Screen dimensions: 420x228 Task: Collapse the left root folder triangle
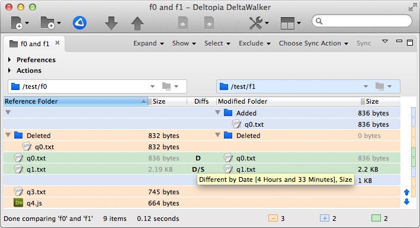click(x=8, y=113)
